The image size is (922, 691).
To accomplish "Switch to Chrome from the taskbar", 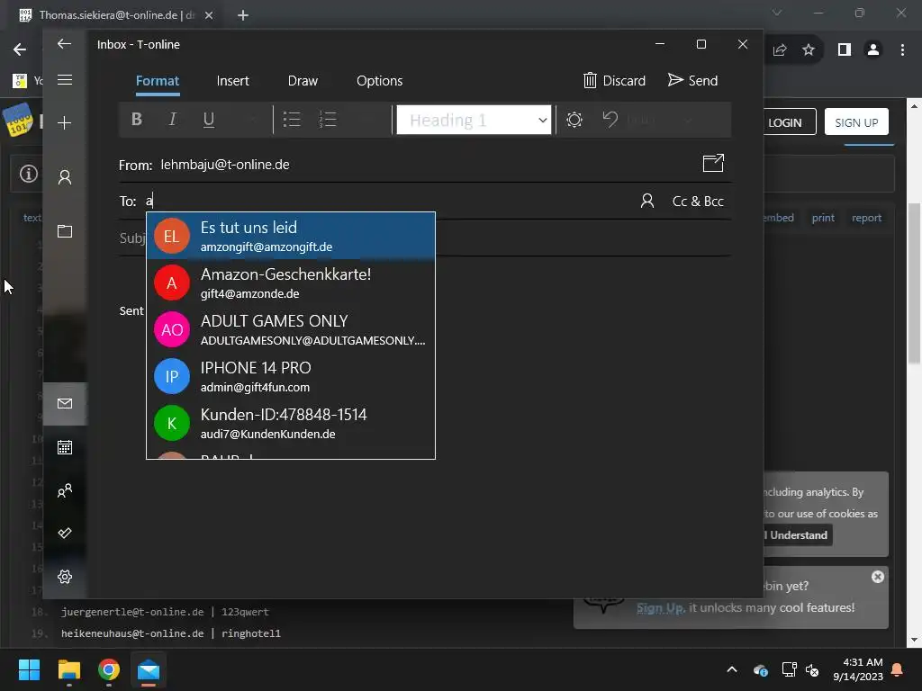I will tap(109, 669).
